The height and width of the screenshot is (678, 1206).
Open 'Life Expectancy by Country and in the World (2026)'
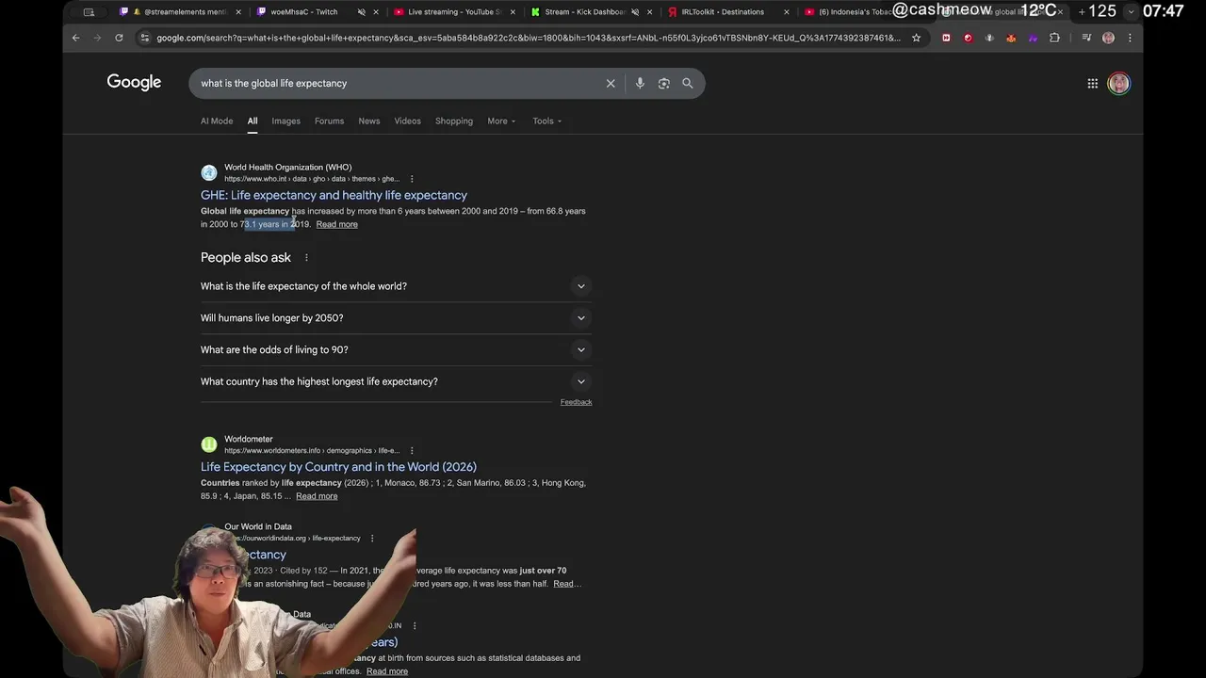click(338, 467)
